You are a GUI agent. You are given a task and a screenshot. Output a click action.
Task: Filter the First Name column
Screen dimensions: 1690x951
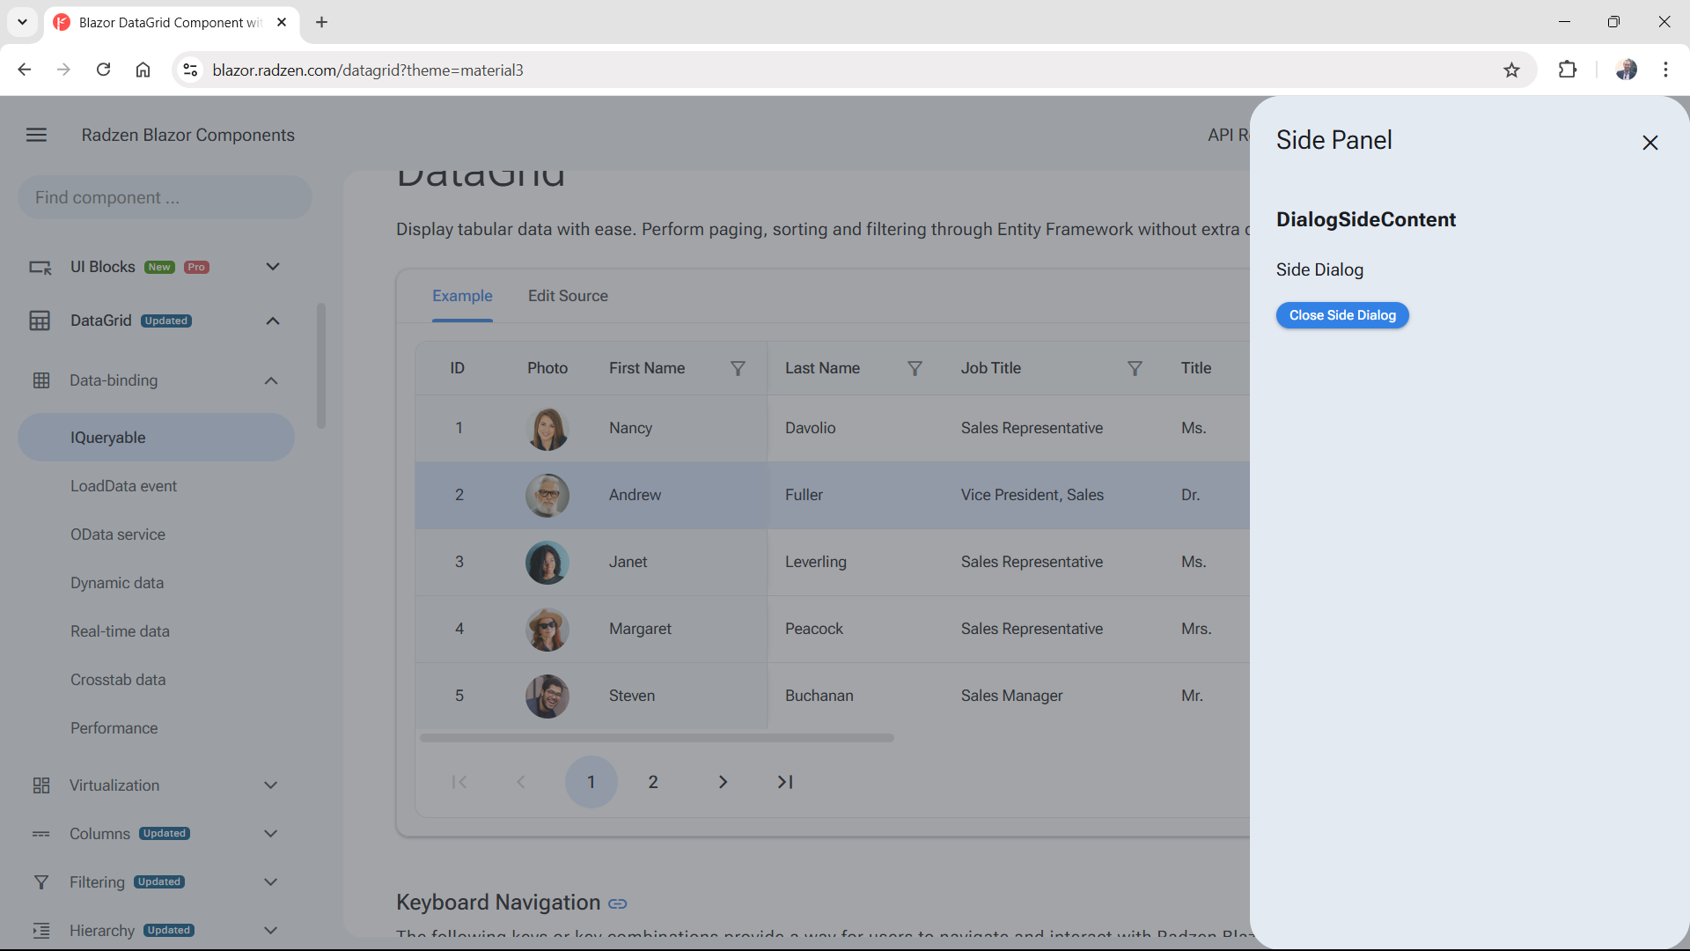click(738, 368)
